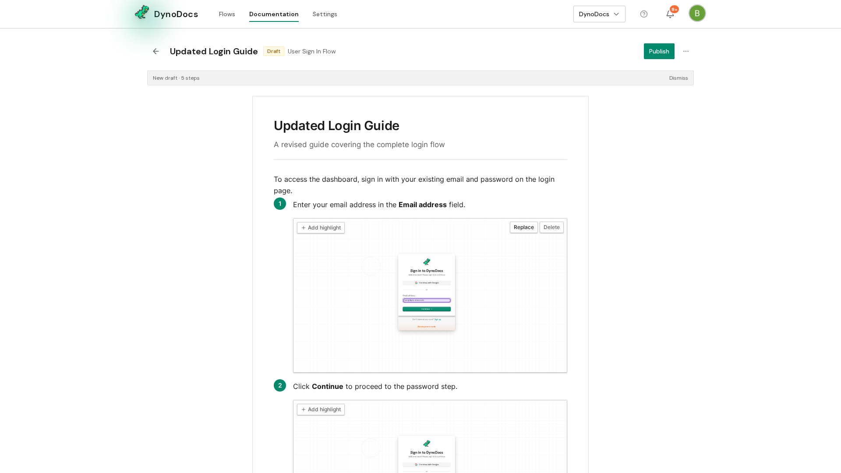Add highlight to step 2 screenshot

point(321,409)
